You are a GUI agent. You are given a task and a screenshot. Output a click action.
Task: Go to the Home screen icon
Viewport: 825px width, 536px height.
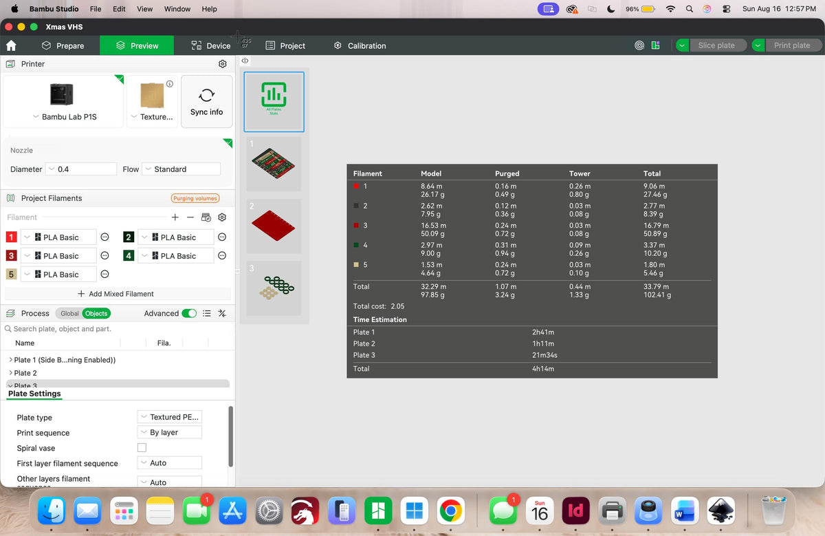(x=11, y=45)
